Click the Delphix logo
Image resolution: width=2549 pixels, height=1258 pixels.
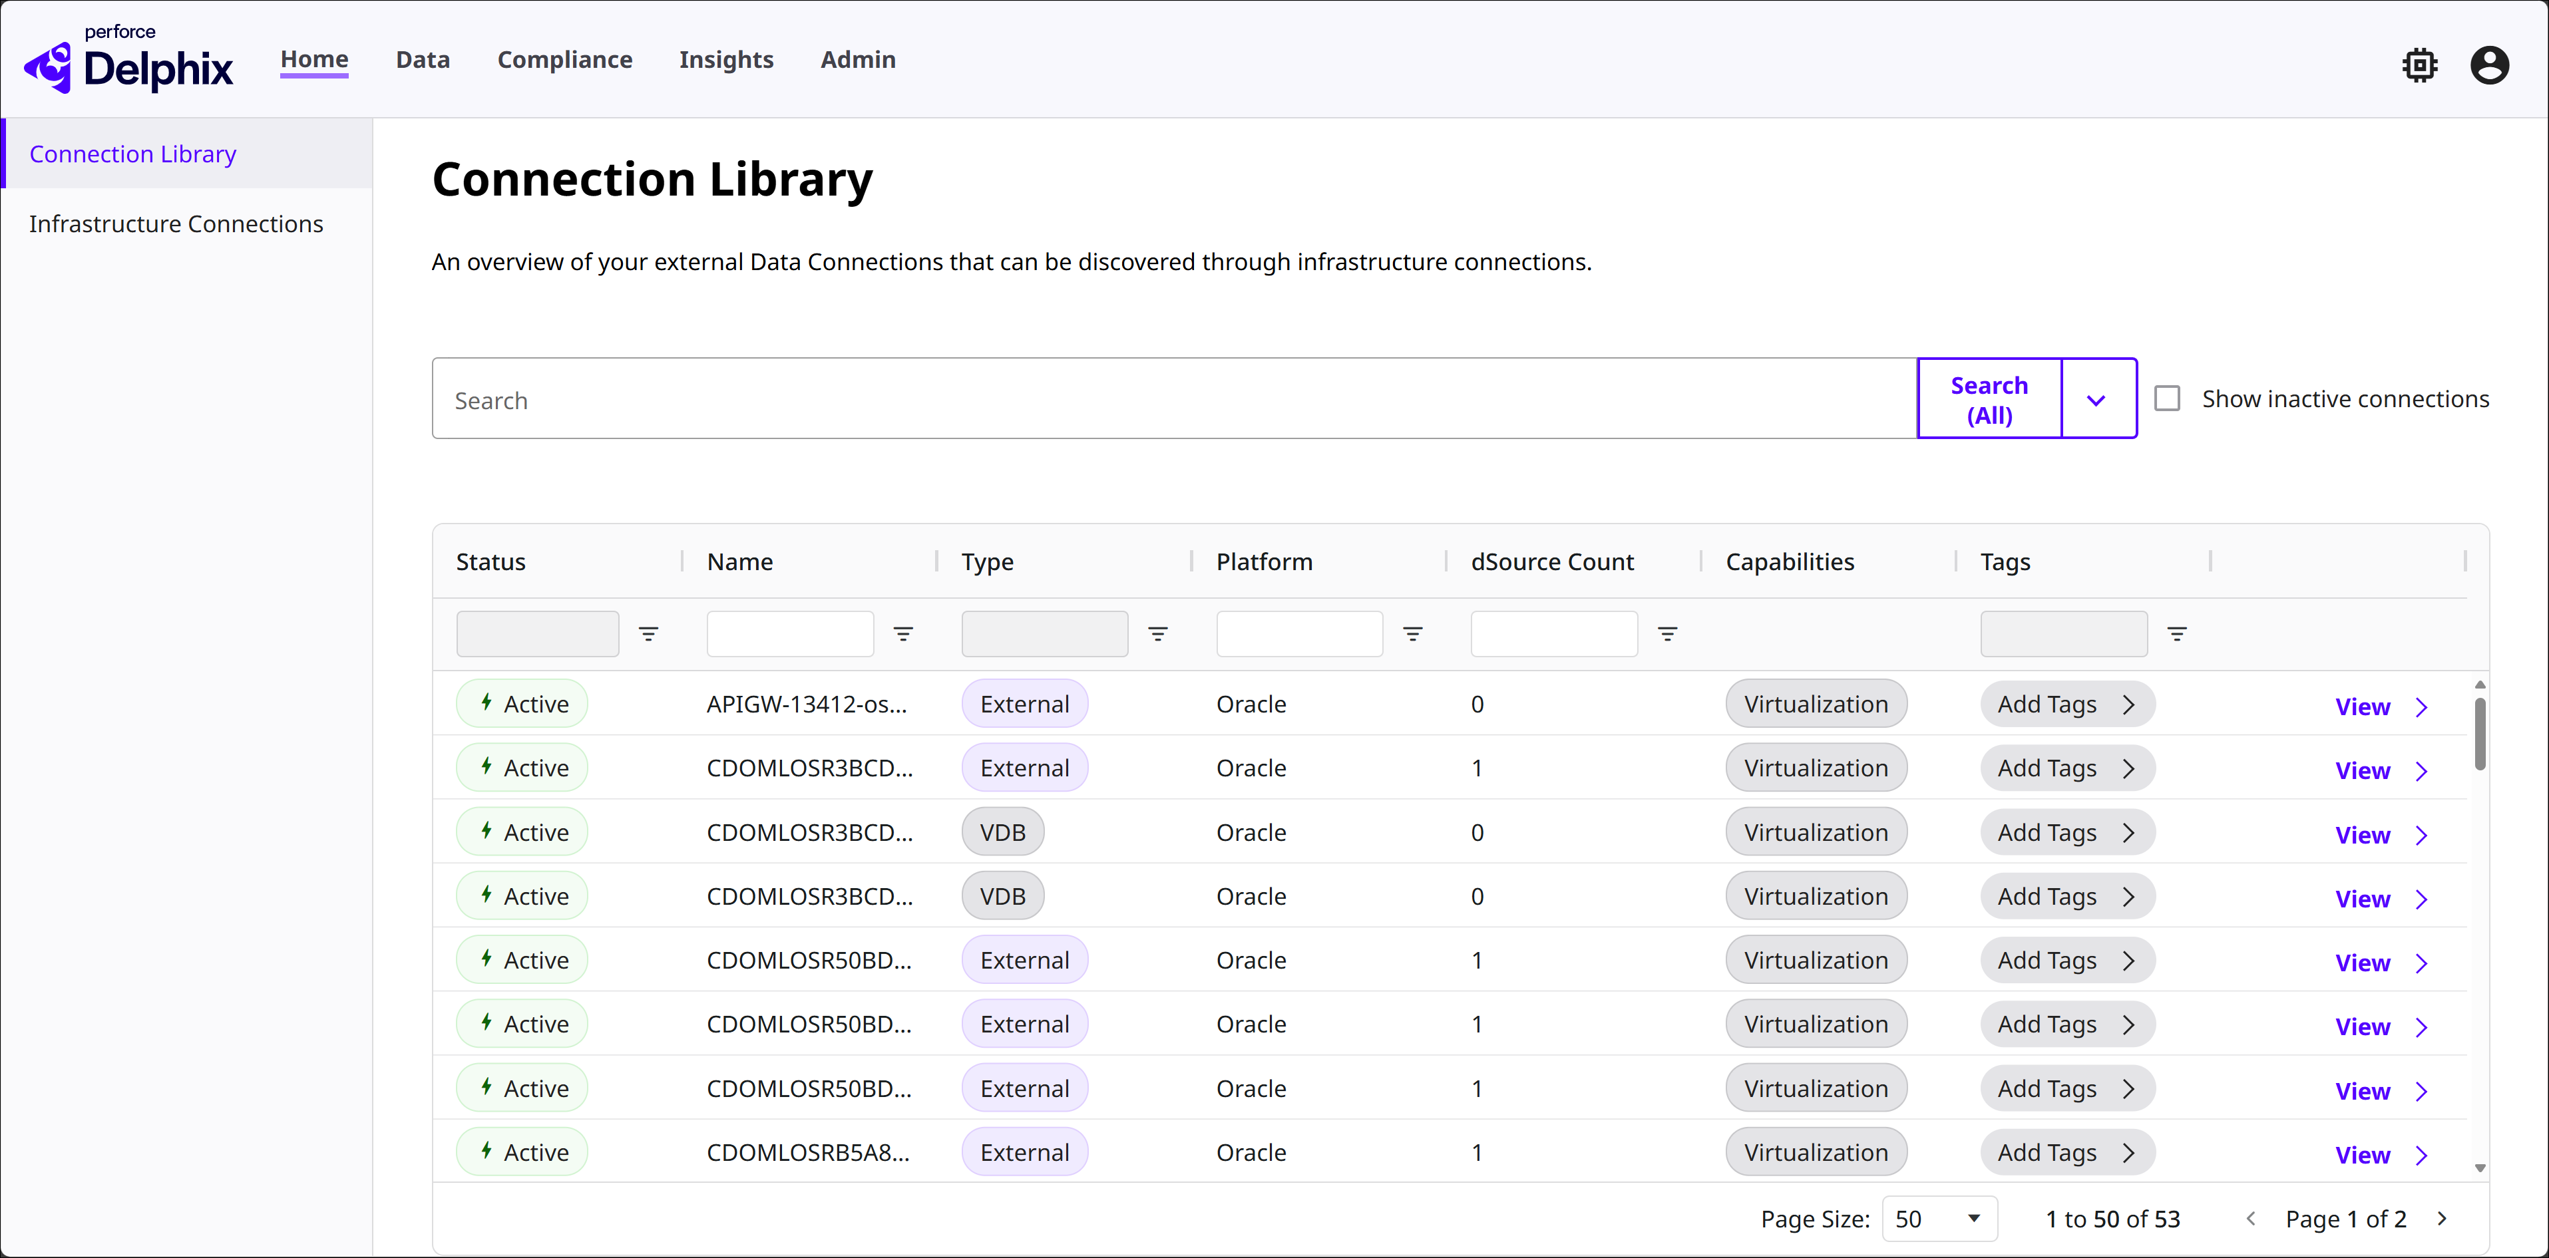[128, 59]
